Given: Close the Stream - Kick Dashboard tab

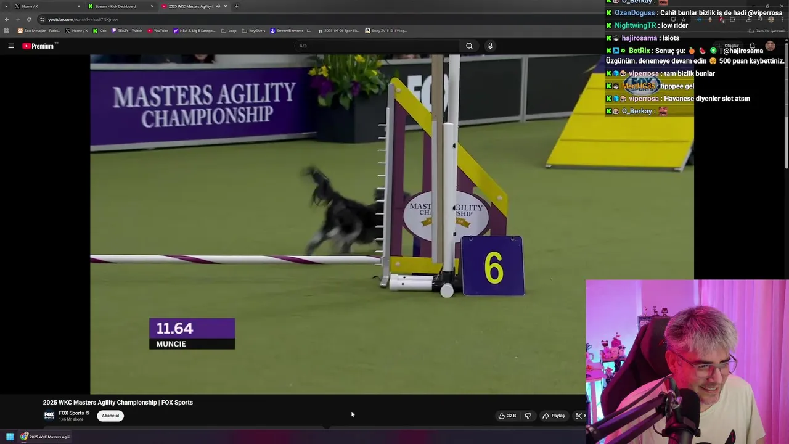Looking at the screenshot, I should click(152, 6).
